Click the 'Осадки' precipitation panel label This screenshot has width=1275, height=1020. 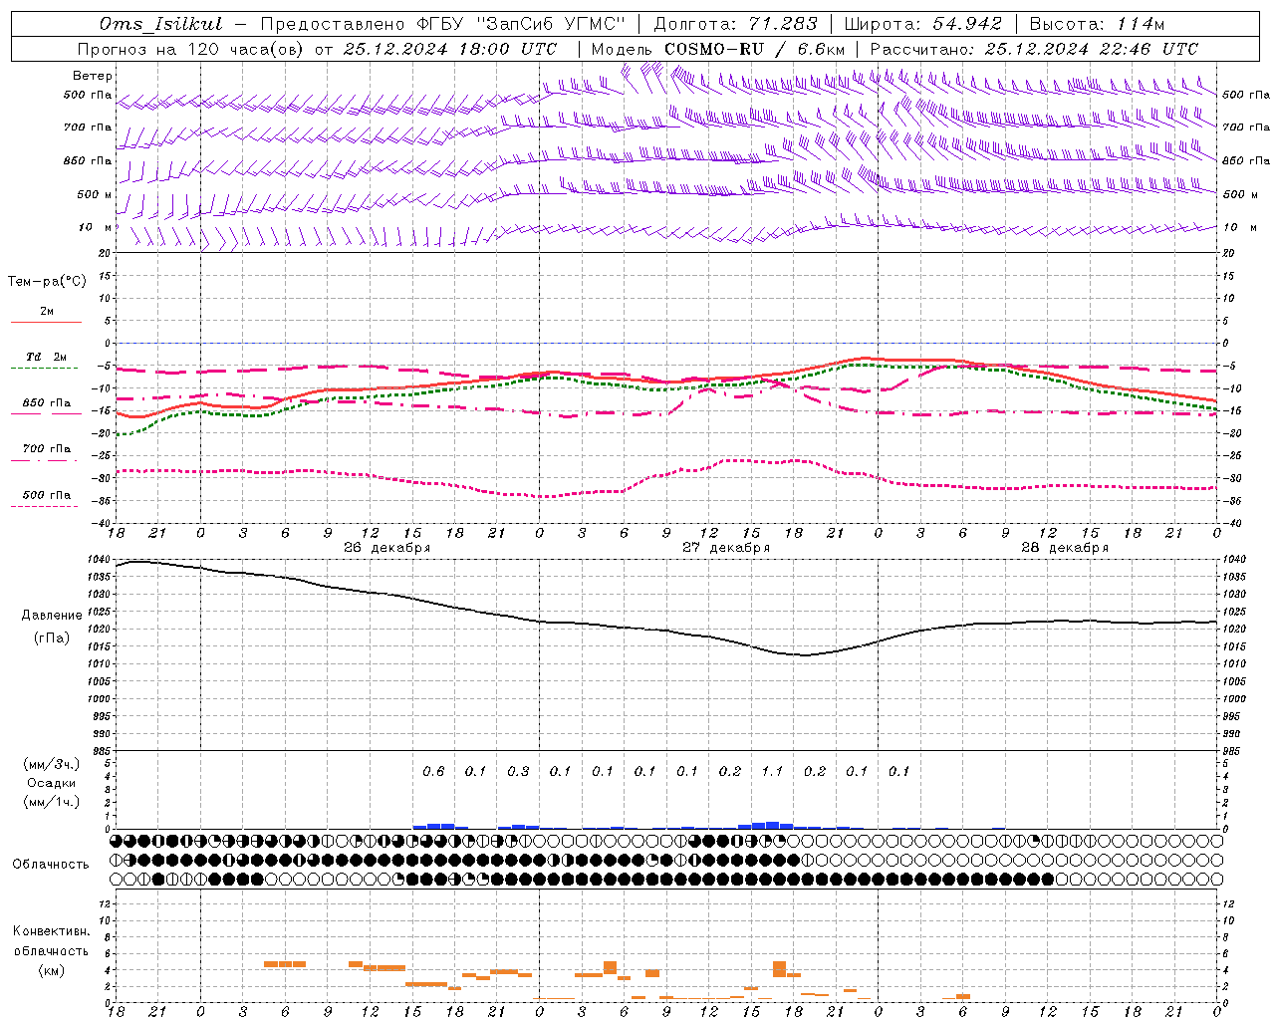coord(52,783)
